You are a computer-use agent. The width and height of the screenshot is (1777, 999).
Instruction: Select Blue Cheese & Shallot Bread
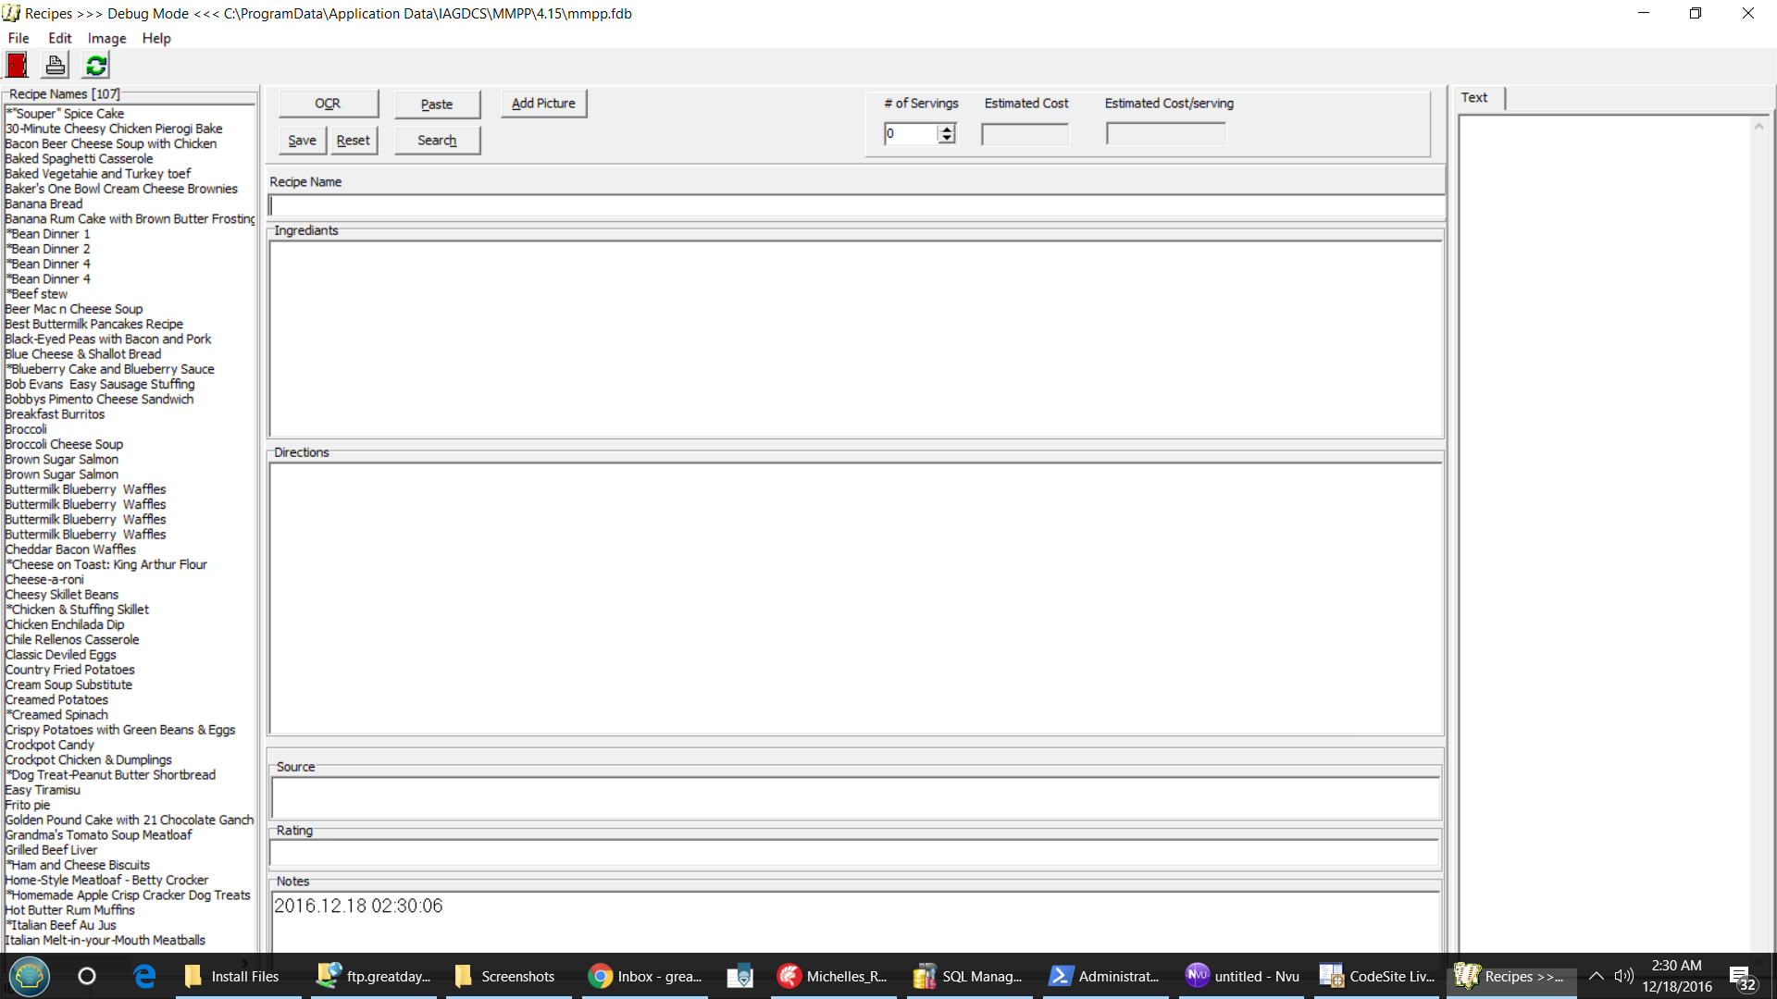click(82, 354)
